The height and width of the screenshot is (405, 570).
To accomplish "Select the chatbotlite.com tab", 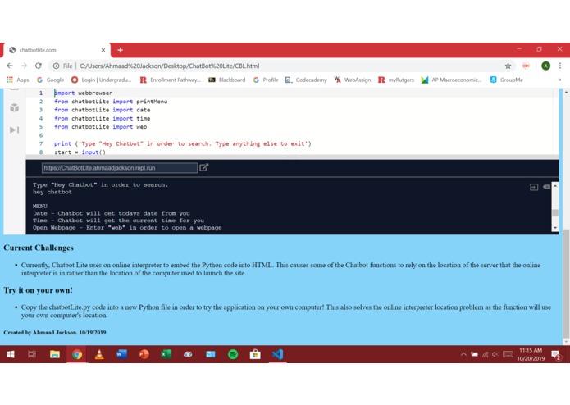I will click(x=57, y=50).
